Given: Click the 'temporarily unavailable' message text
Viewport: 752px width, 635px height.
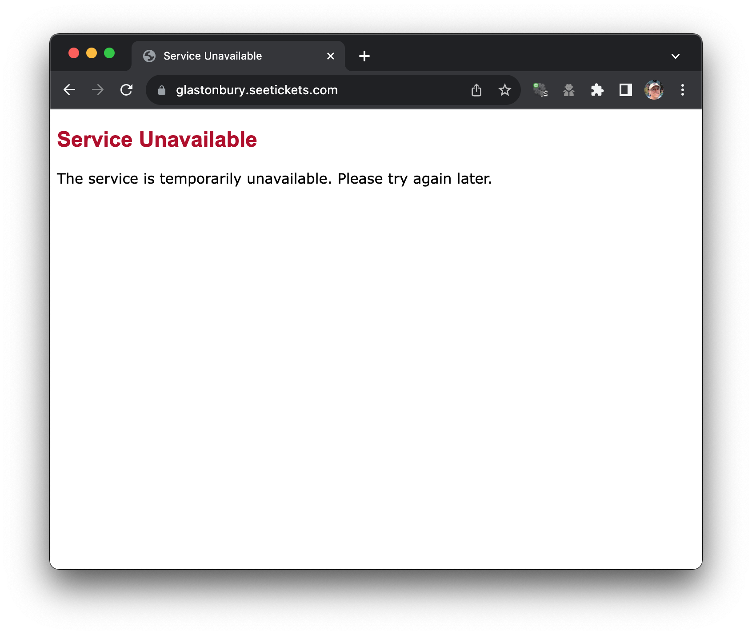Looking at the screenshot, I should pyautogui.click(x=274, y=179).
